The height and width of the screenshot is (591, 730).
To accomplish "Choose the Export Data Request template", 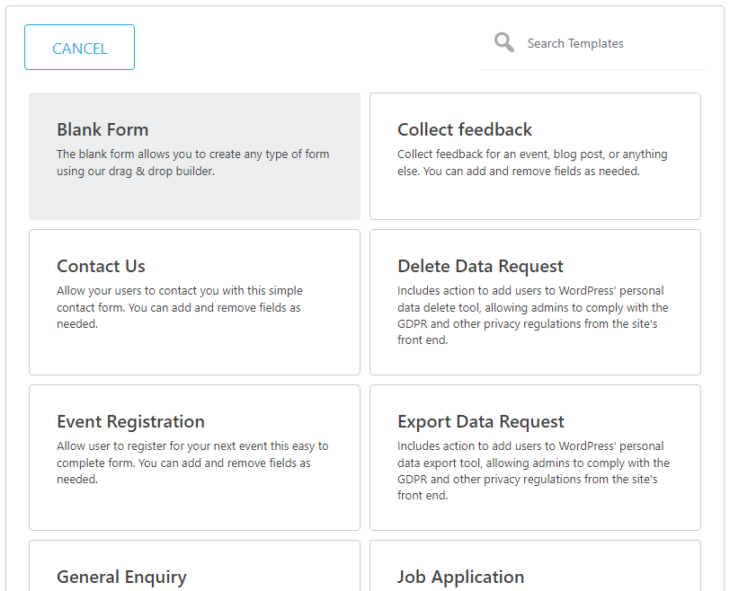I will [536, 457].
